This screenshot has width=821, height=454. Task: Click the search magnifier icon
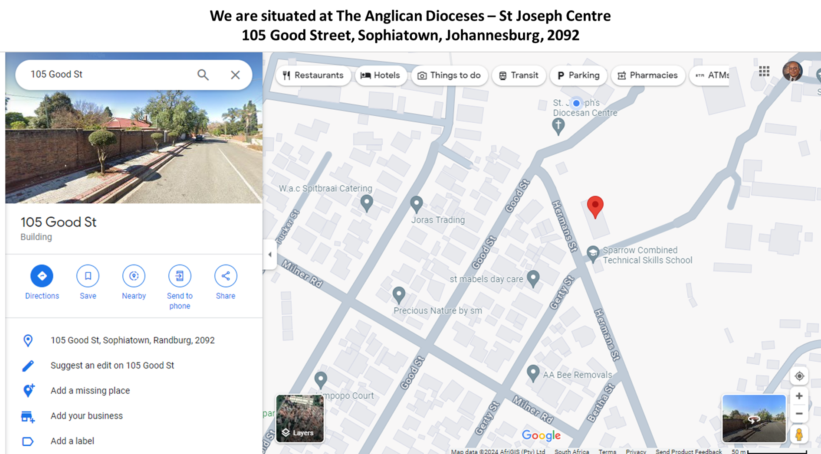coord(203,75)
